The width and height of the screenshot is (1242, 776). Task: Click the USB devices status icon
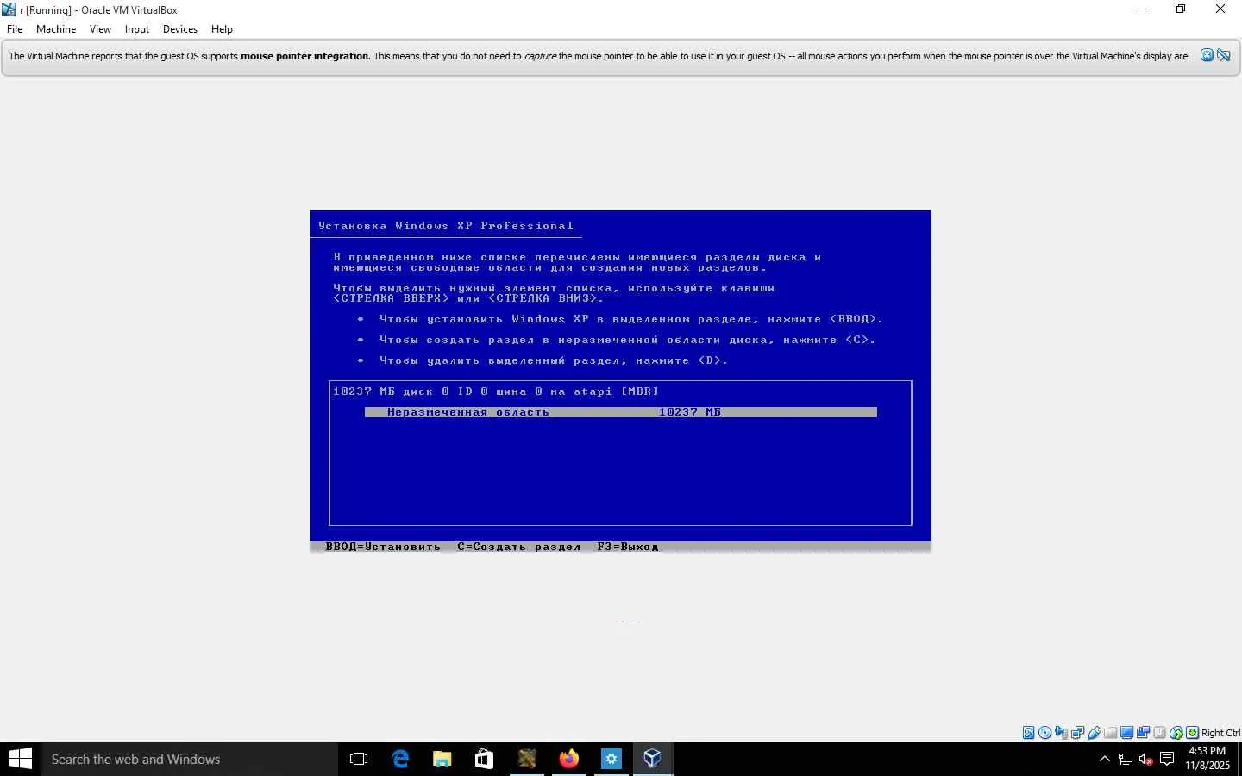[1095, 733]
